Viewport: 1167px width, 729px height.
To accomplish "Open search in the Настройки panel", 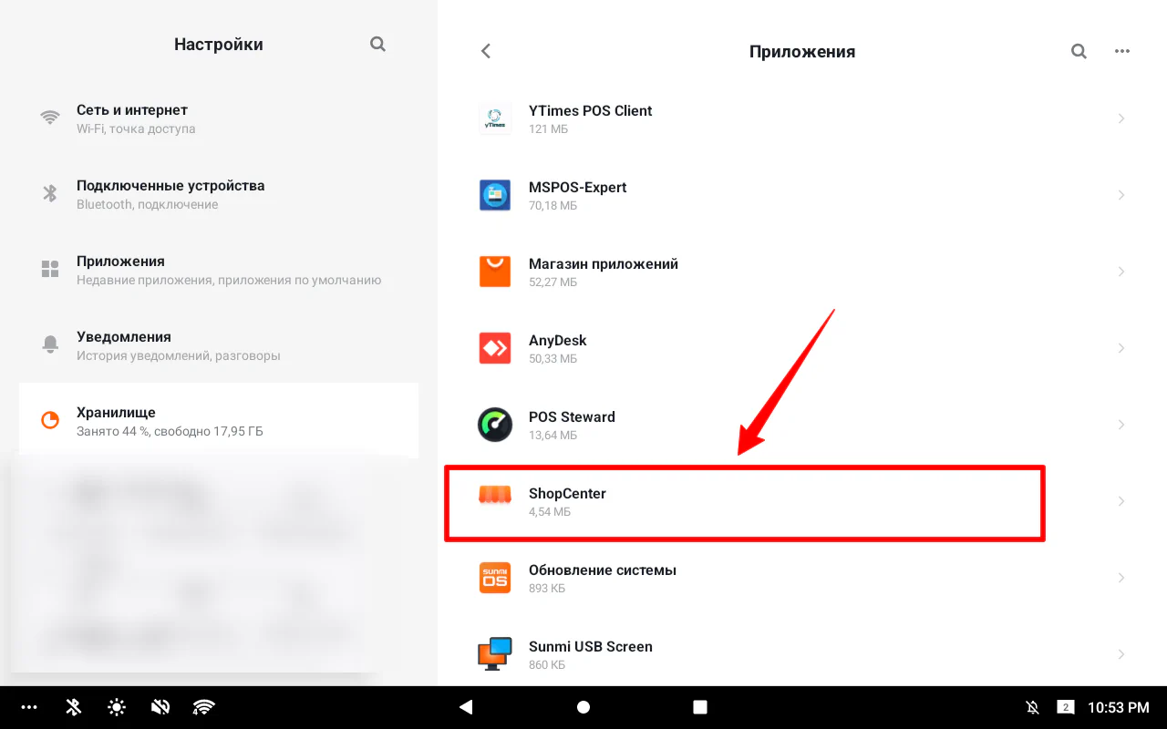I will (x=377, y=44).
